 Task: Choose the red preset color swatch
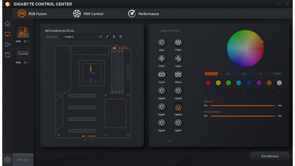[208, 83]
